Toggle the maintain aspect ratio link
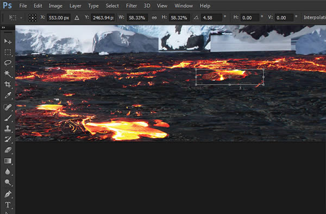The width and height of the screenshot is (326, 214). [x=154, y=18]
